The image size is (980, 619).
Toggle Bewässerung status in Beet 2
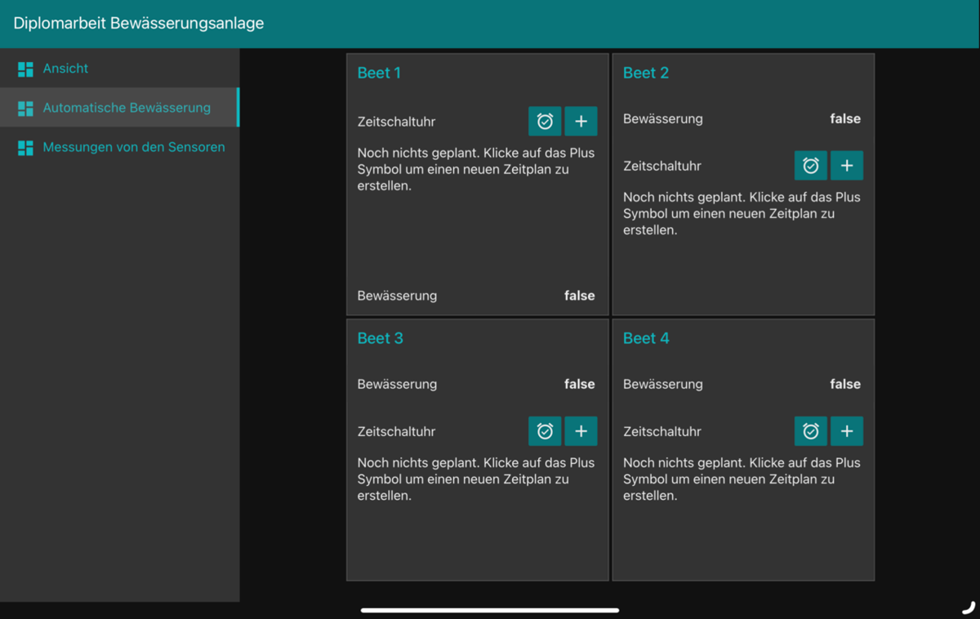(844, 118)
